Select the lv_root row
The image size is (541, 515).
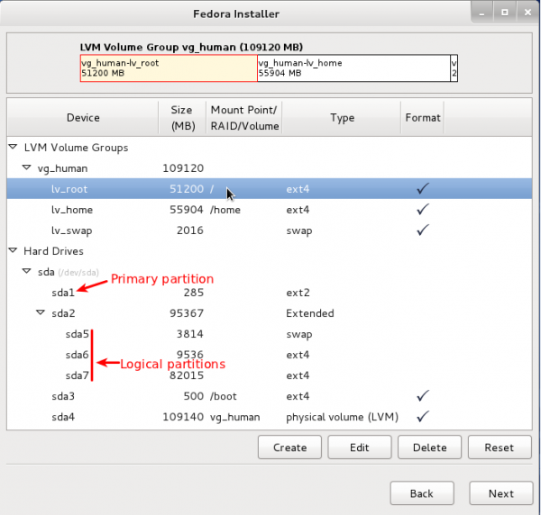point(269,188)
